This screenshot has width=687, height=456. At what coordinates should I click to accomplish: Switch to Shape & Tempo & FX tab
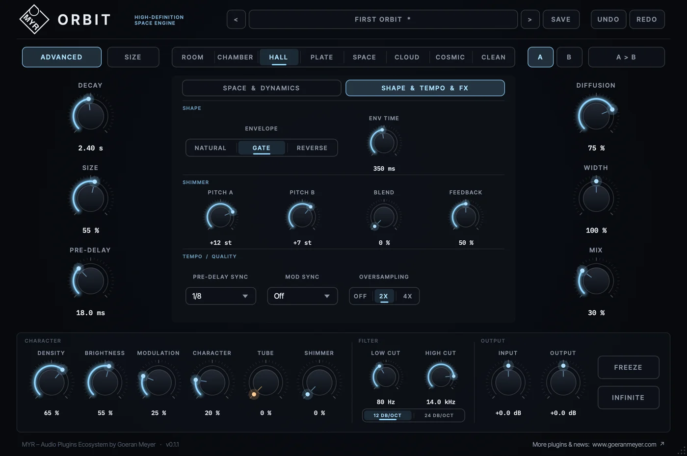(x=425, y=88)
